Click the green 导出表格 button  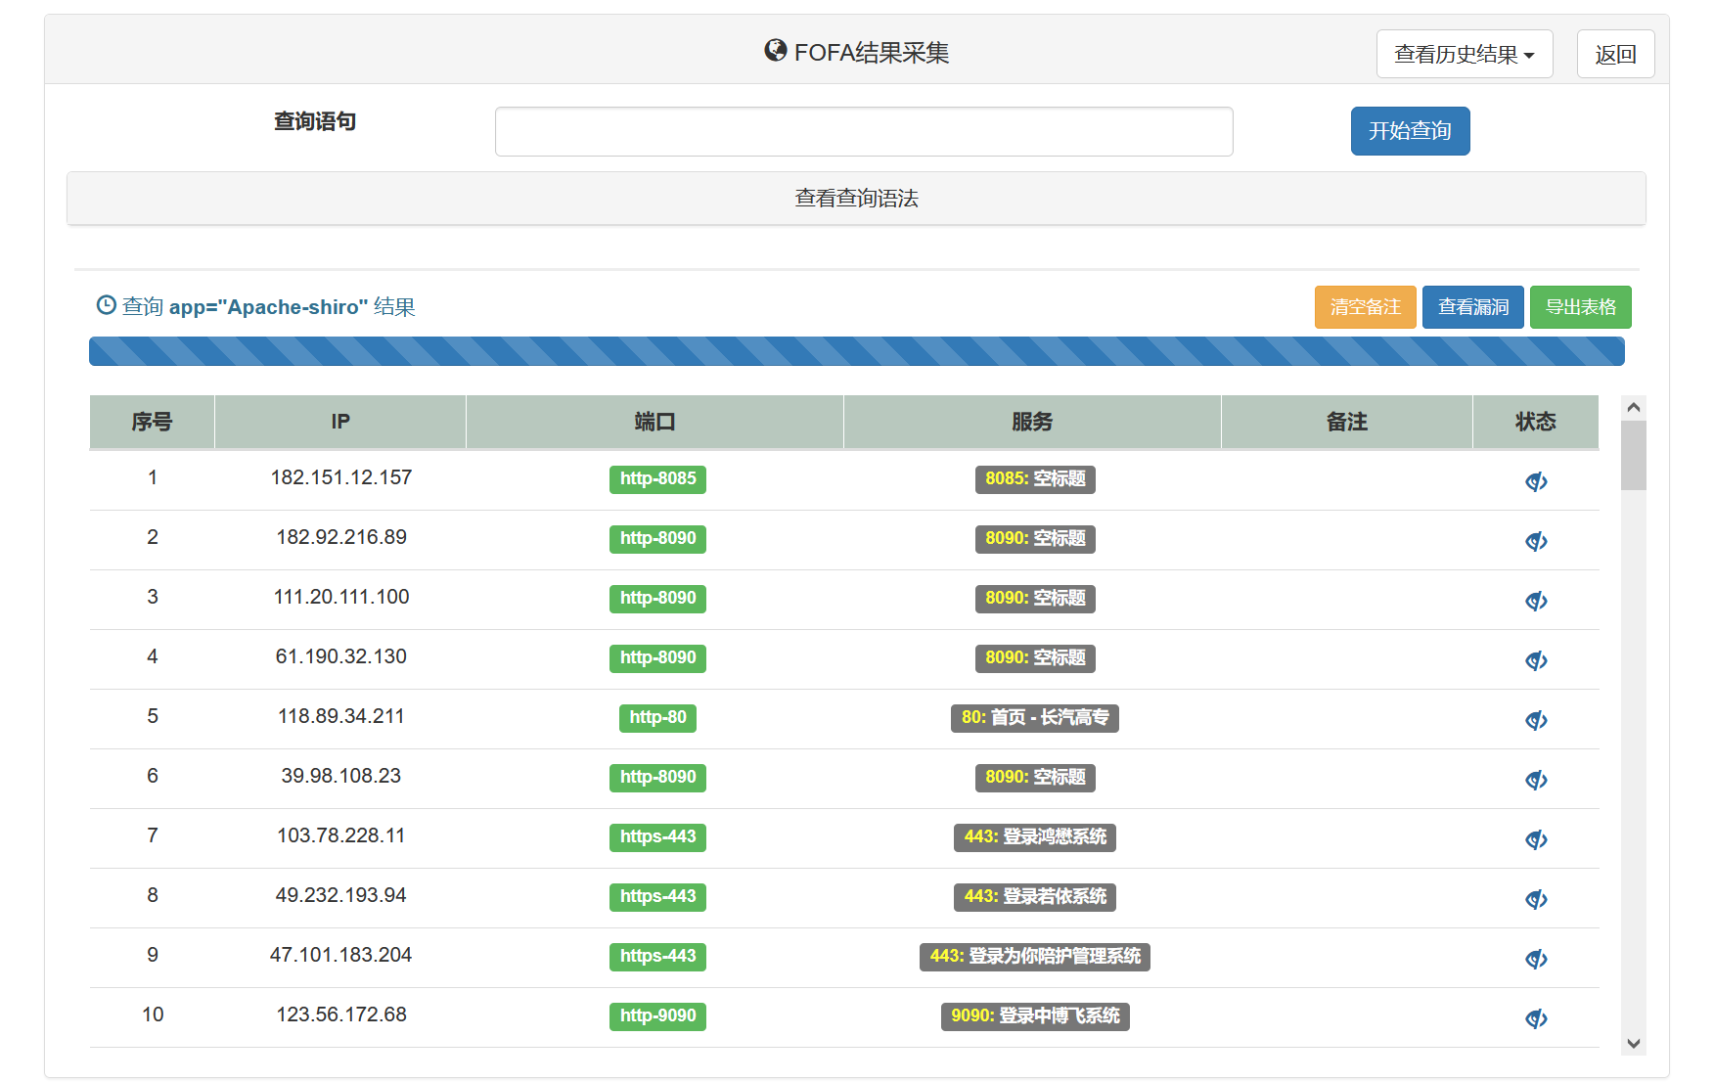(1580, 307)
